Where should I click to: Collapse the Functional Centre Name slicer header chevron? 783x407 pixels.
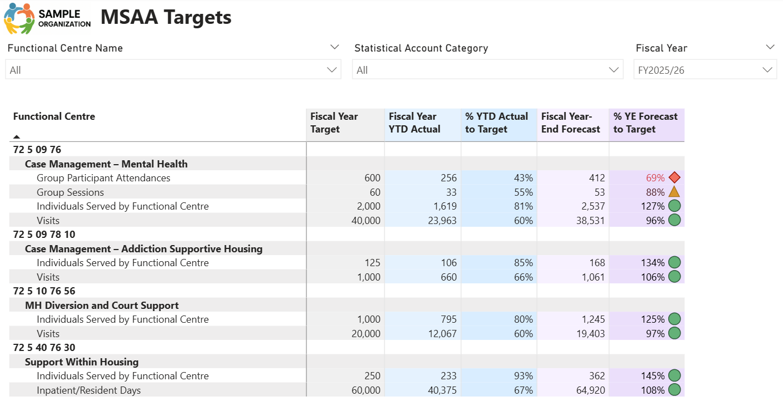click(334, 47)
